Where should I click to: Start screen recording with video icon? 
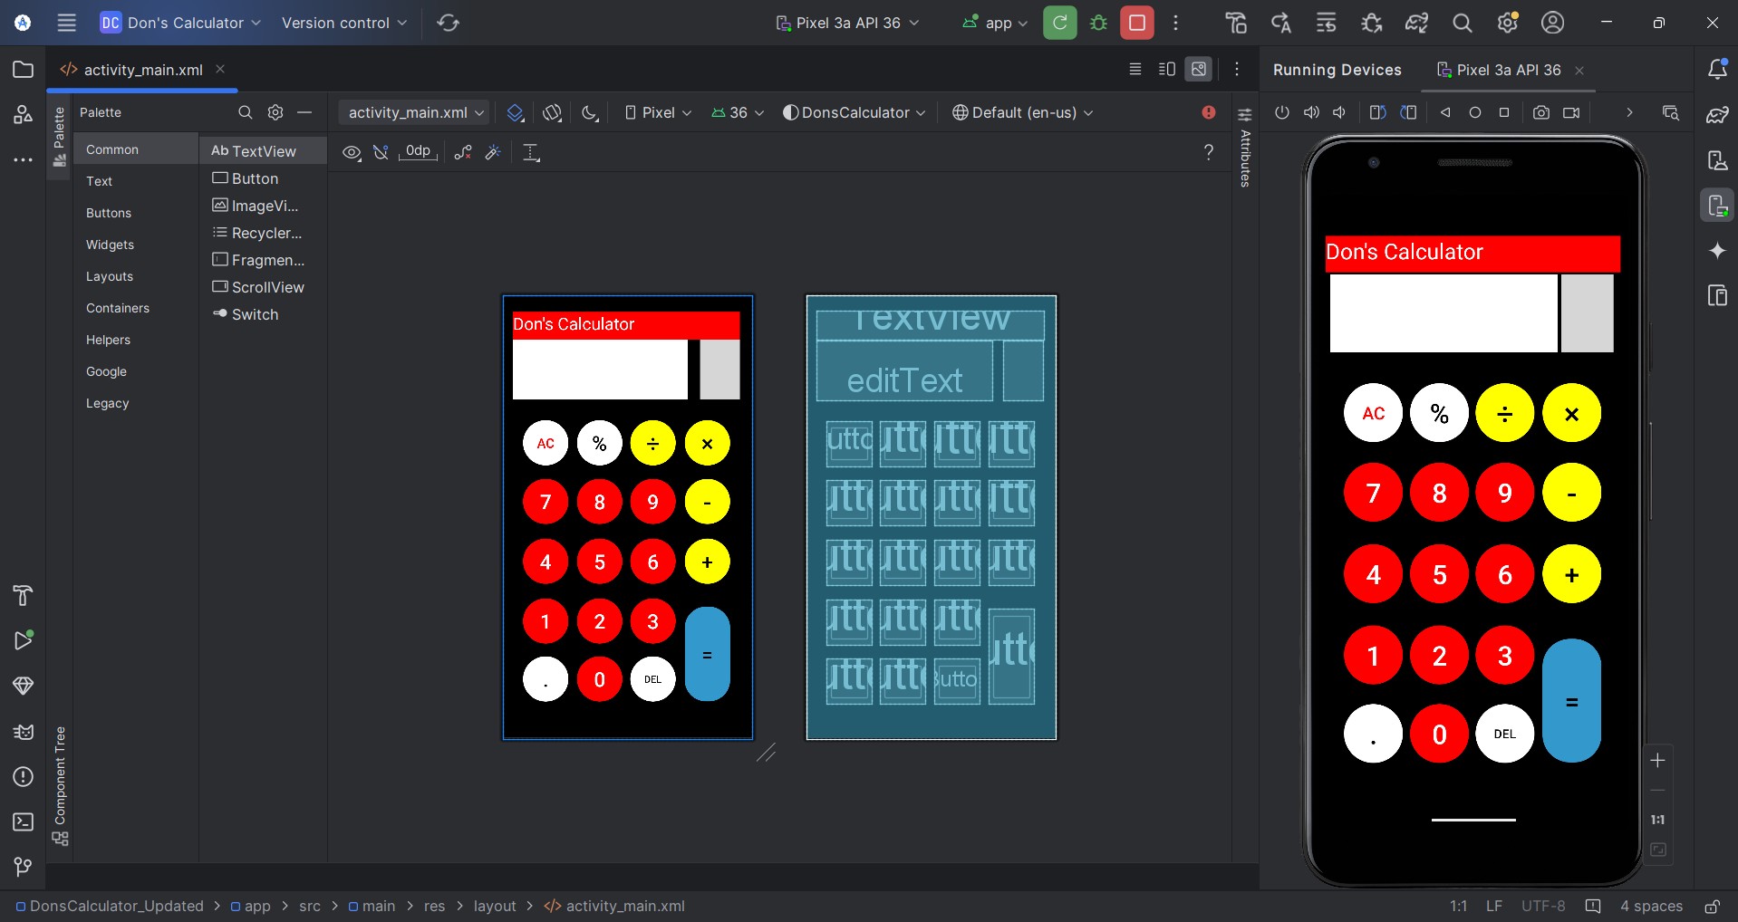(1572, 112)
